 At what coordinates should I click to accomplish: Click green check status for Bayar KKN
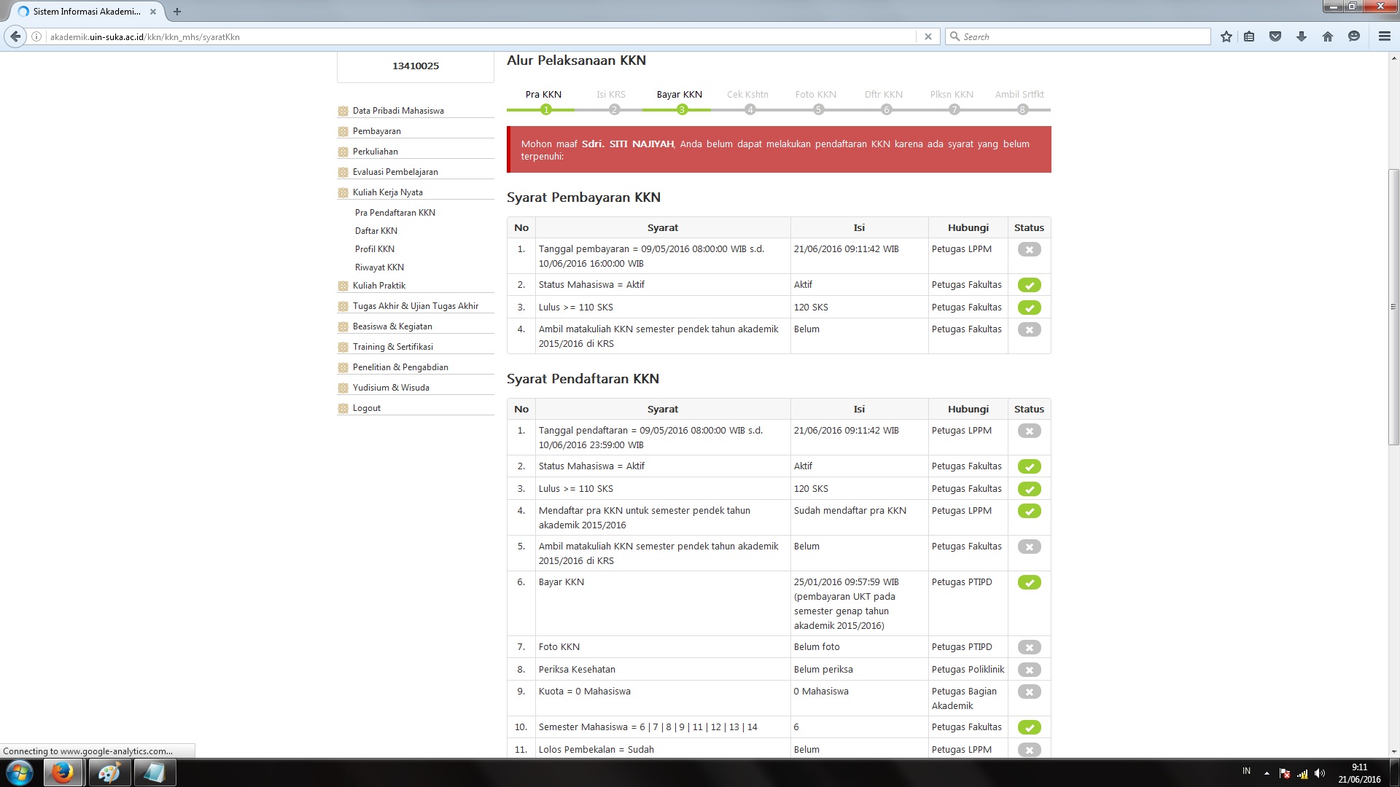(1029, 582)
